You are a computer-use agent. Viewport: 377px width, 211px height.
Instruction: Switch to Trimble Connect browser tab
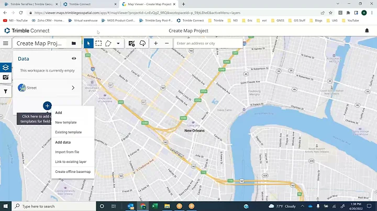(80, 4)
